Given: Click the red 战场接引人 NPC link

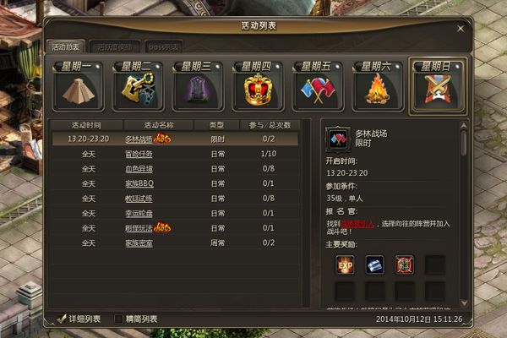Looking at the screenshot, I should point(357,224).
